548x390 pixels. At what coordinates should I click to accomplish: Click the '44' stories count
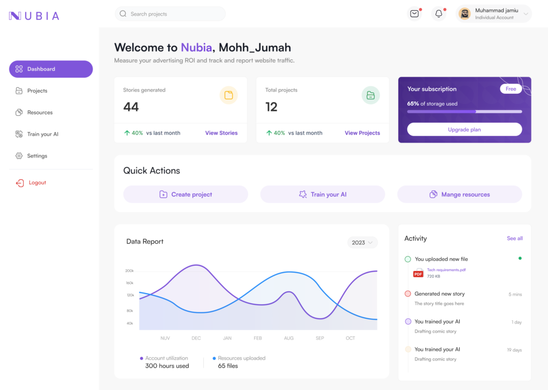pyautogui.click(x=131, y=107)
